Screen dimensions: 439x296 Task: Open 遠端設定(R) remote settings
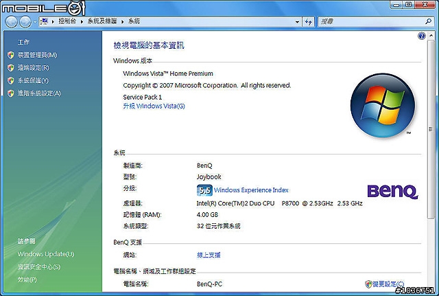(x=34, y=68)
